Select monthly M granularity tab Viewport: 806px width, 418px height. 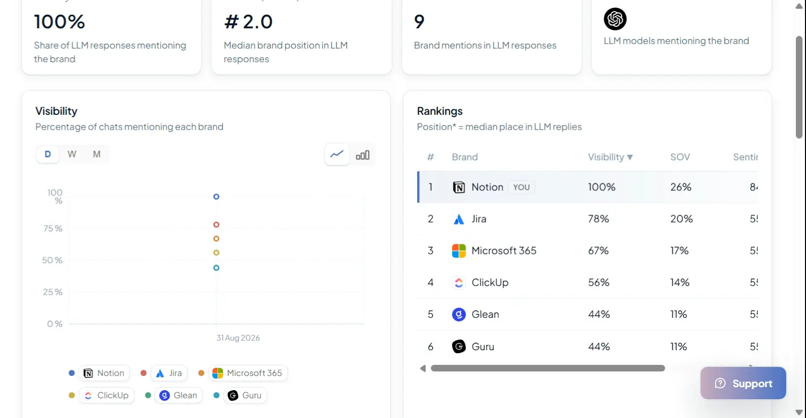(97, 154)
